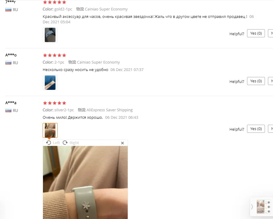The height and width of the screenshot is (219, 273).
Task: Click the Left rotate label
Action: point(56,143)
